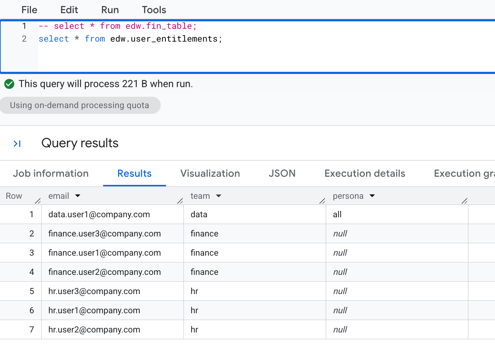Click the null persona cell in row 3
The width and height of the screenshot is (495, 357).
(x=397, y=253)
